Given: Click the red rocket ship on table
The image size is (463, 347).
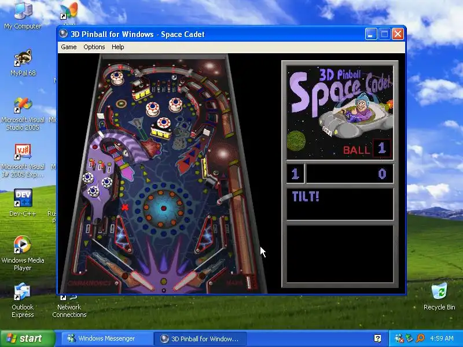Looking at the screenshot, I should coord(192,155).
